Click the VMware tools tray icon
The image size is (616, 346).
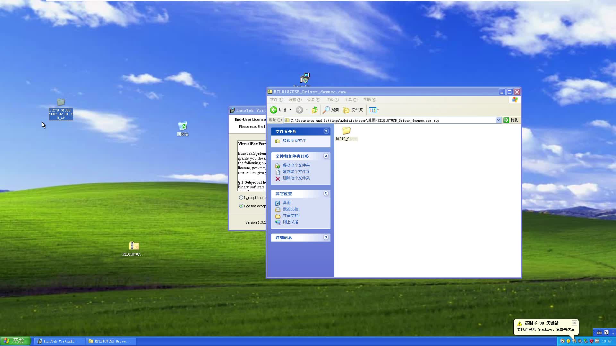coord(597,341)
